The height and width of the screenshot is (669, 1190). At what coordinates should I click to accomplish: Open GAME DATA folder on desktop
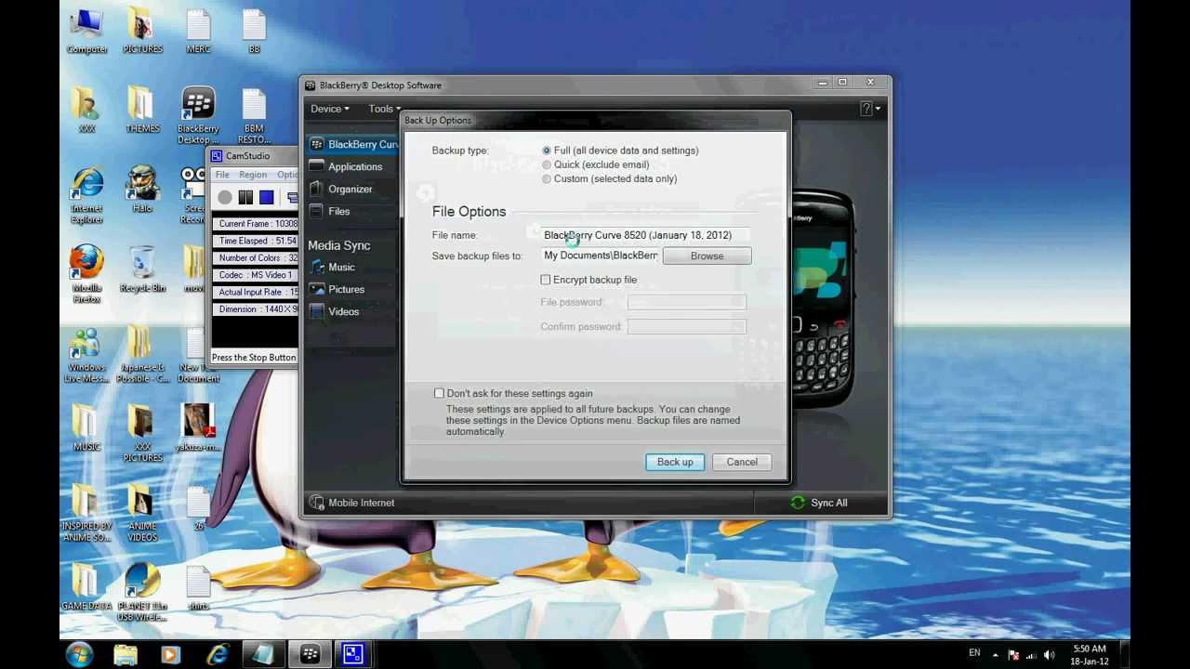click(86, 588)
